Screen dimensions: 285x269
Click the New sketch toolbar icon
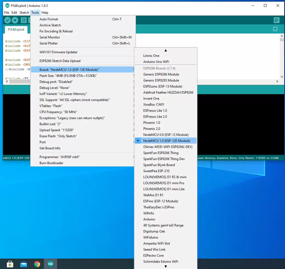(24, 20)
